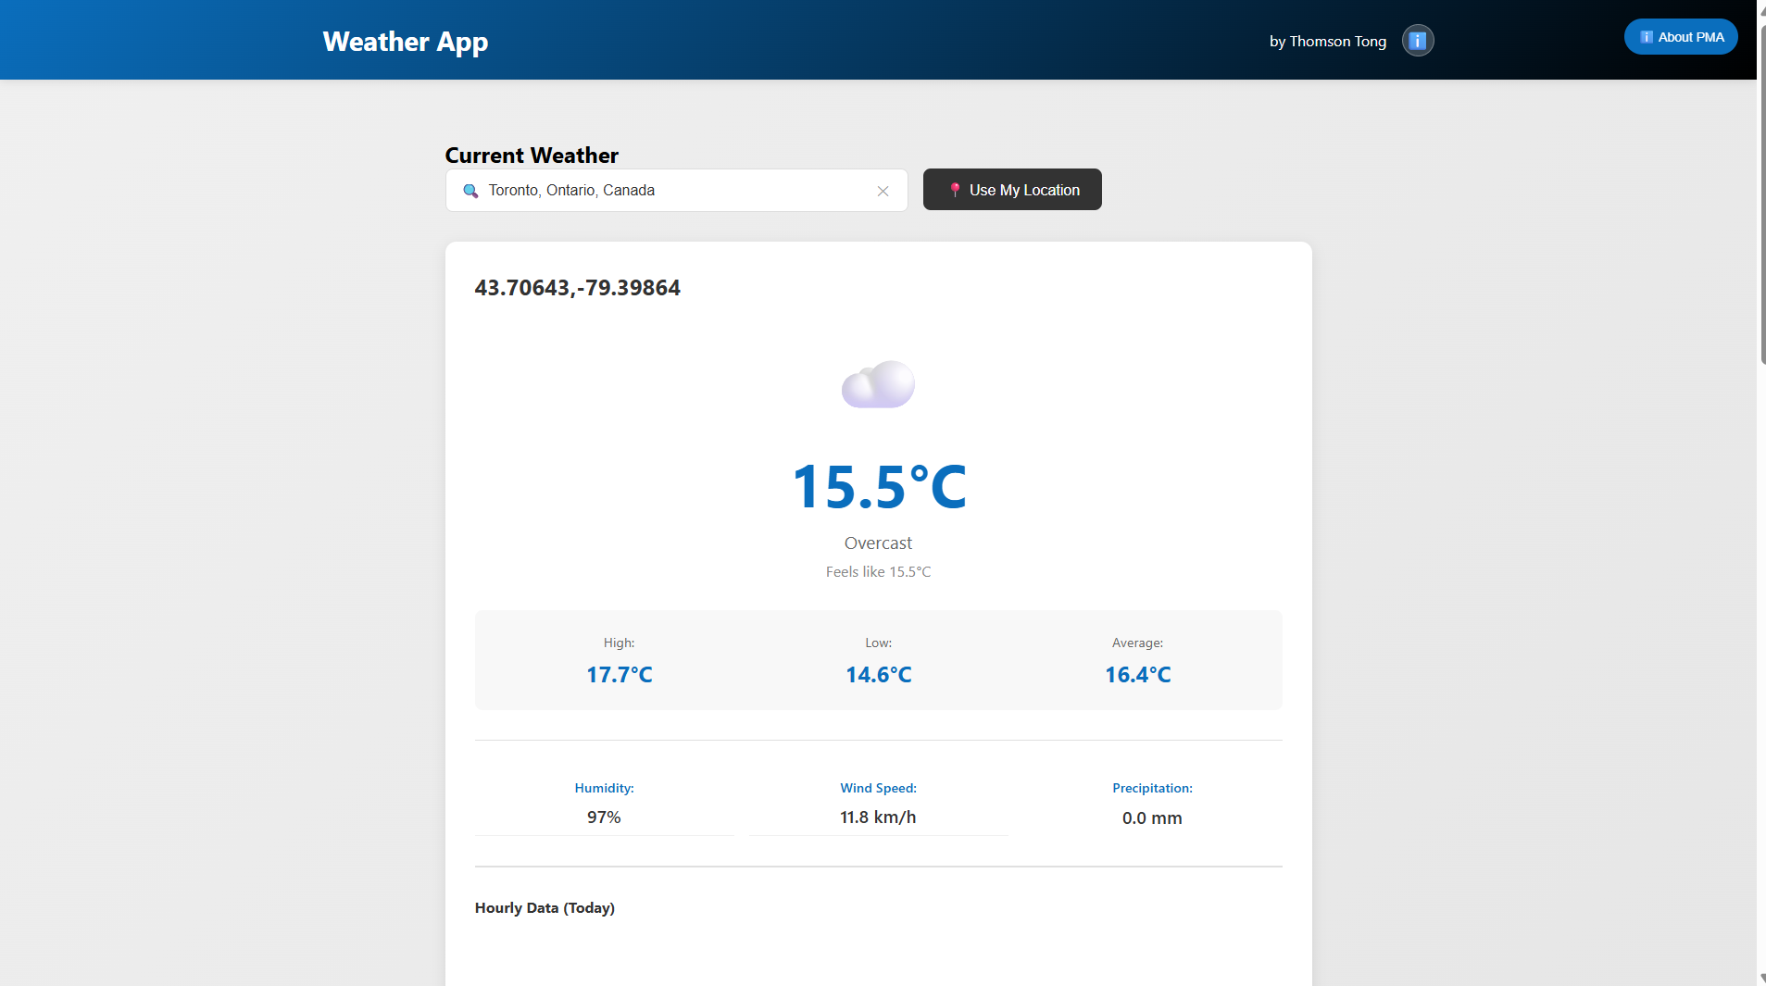Click the 15.5°C current temperature
This screenshot has width=1766, height=986.
(879, 487)
